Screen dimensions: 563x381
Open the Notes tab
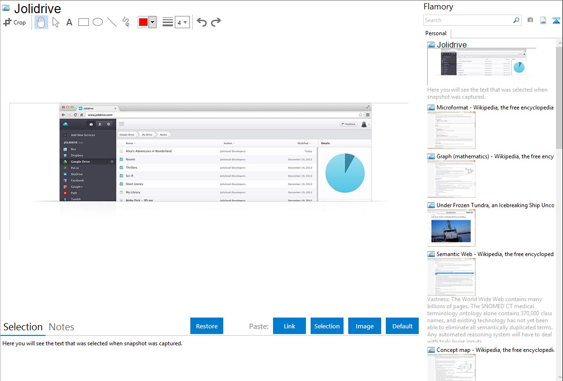coord(62,327)
